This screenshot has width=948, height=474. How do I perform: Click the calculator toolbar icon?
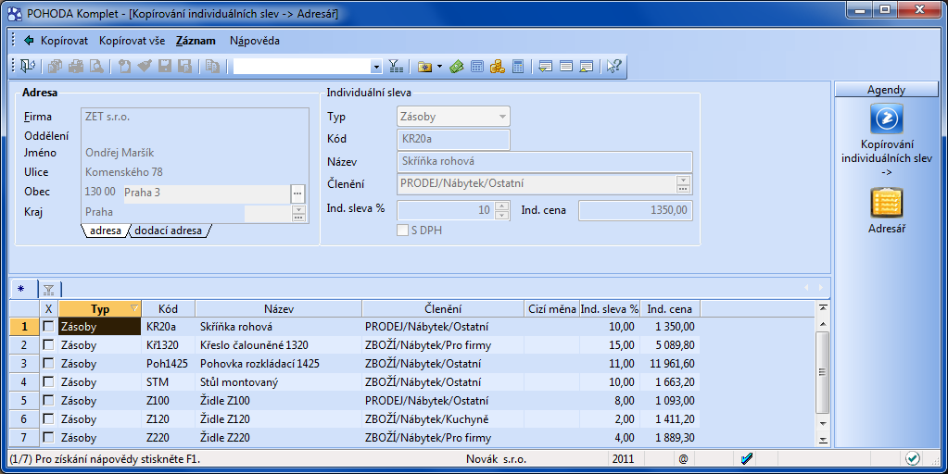point(518,67)
